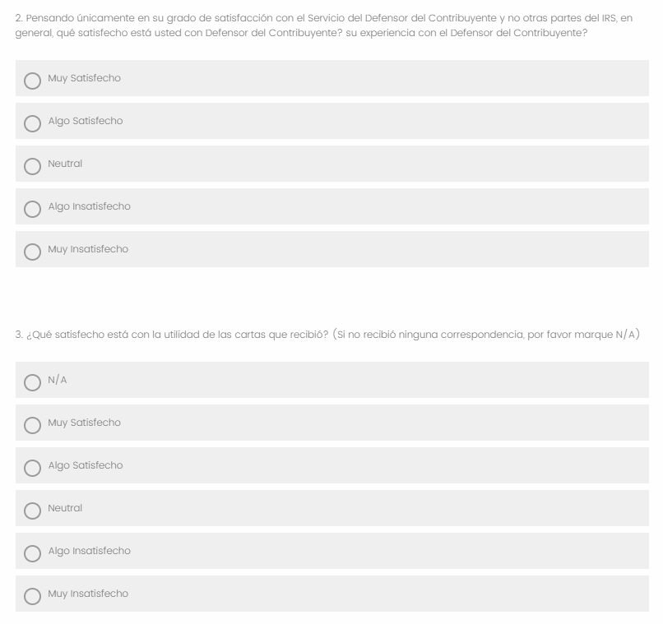Choose Algo Satisfecho radio circle in question 2
This screenshot has height=624, width=663.
[32, 123]
